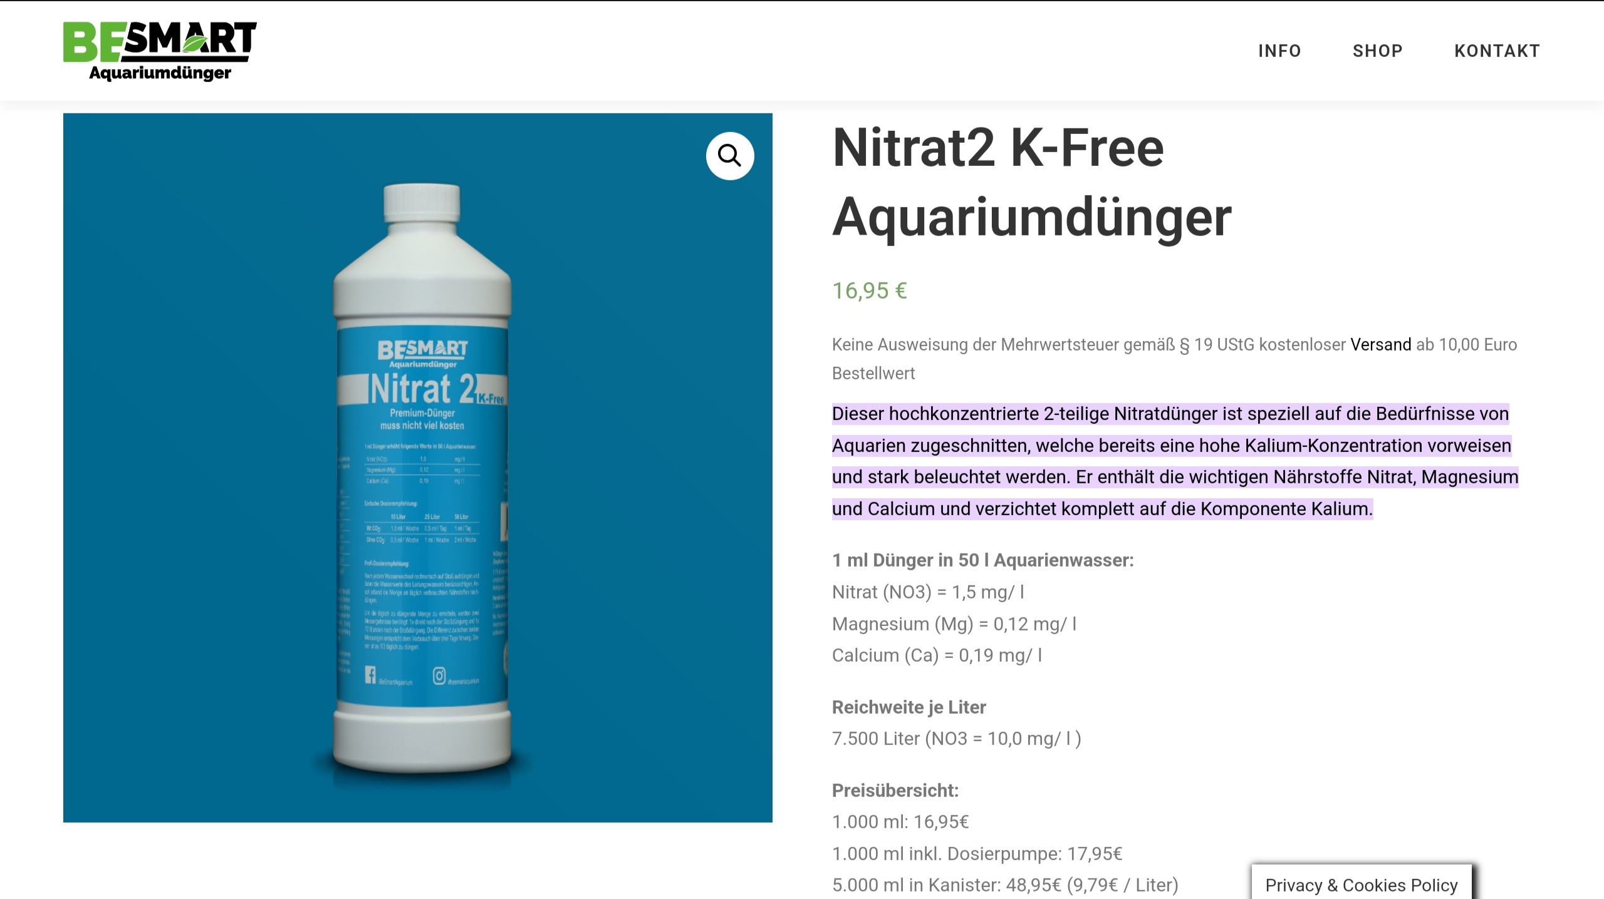This screenshot has width=1604, height=899.
Task: Follow the Versand shipping link
Action: pos(1380,344)
